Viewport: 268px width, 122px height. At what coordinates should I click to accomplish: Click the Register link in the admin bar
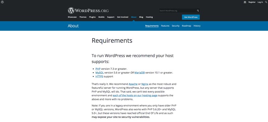click(252, 2)
